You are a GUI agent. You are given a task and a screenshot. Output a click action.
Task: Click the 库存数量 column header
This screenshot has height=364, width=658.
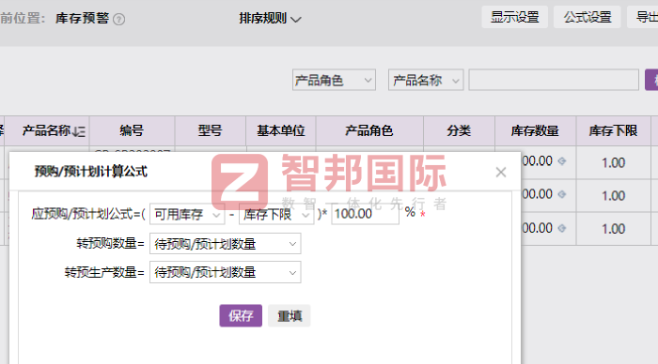tap(535, 131)
